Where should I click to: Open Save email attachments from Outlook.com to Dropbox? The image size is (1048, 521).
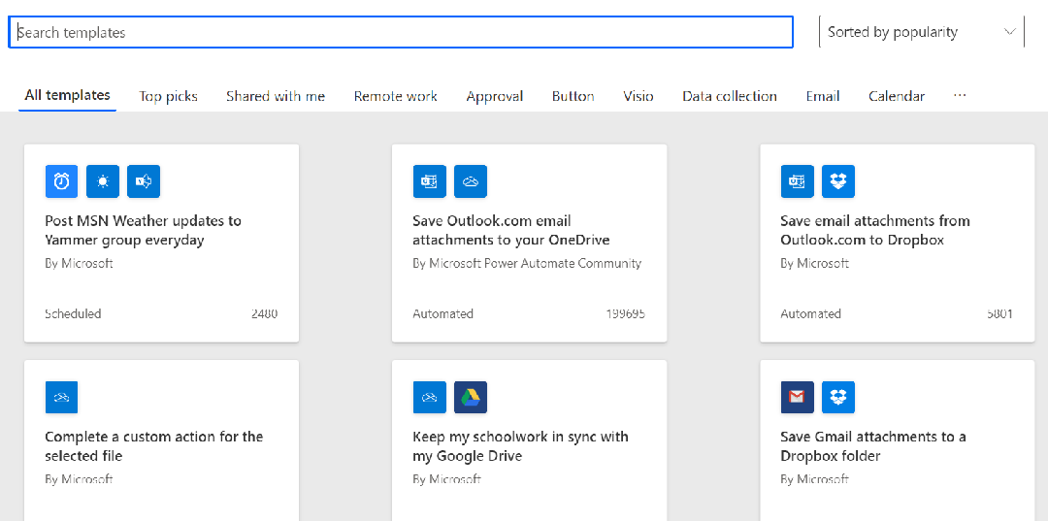click(875, 230)
